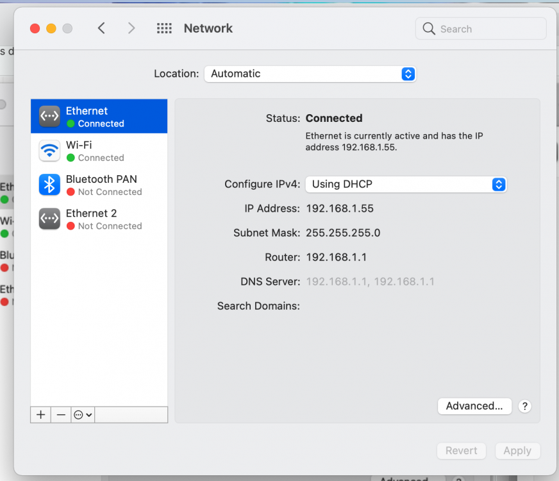Click the Apply button
Image resolution: width=559 pixels, height=481 pixels.
coord(517,451)
